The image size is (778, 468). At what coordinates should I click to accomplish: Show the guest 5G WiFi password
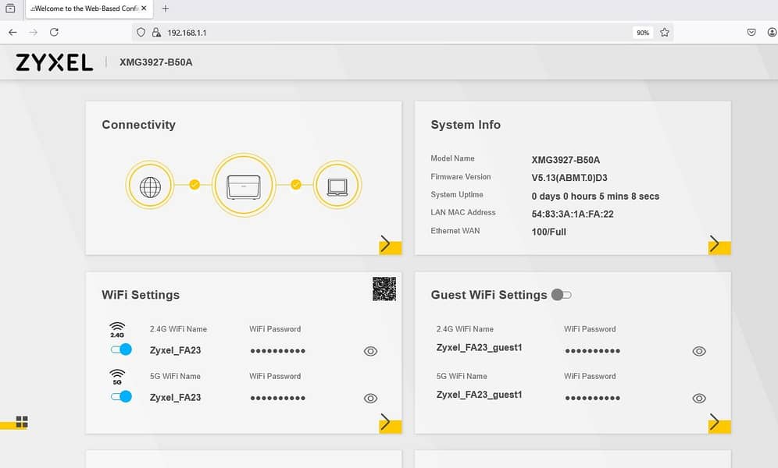[x=699, y=398]
